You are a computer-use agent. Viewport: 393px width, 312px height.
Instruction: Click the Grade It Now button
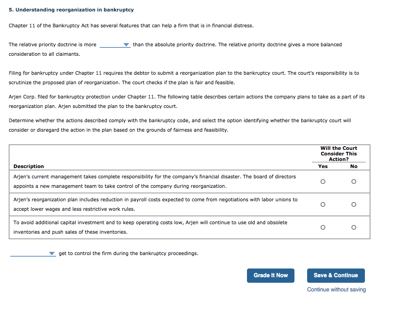pyautogui.click(x=270, y=276)
